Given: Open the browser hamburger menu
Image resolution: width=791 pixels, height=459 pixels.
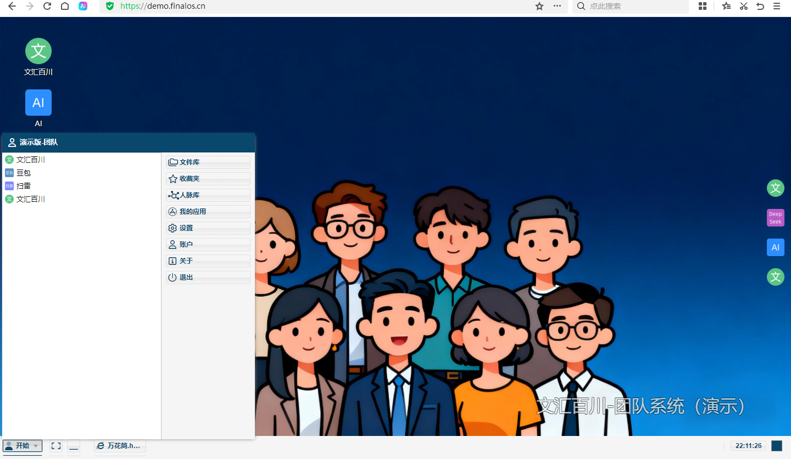Looking at the screenshot, I should [x=777, y=6].
